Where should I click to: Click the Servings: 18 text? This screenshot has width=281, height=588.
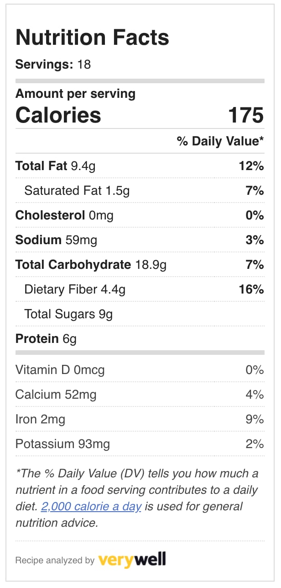[x=53, y=64]
